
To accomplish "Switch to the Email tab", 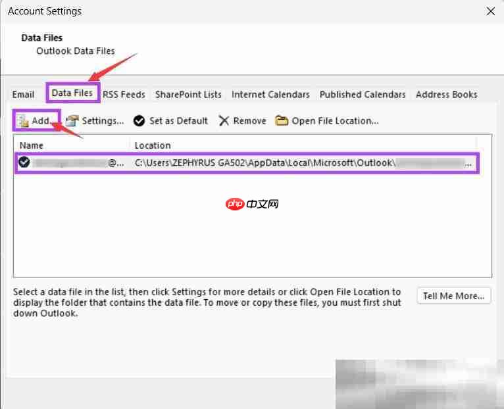I will tap(23, 95).
